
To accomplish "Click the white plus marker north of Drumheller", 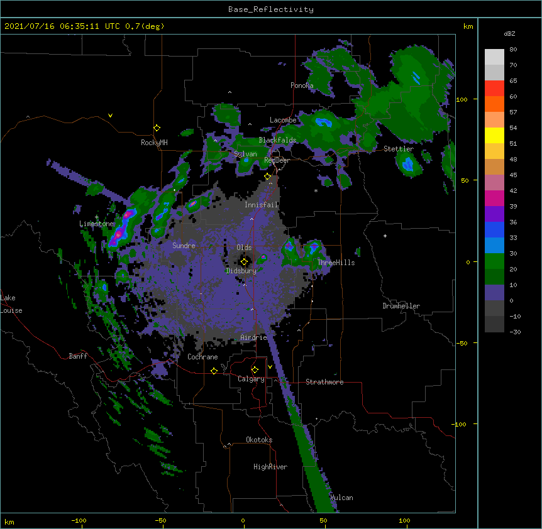I will (x=385, y=236).
